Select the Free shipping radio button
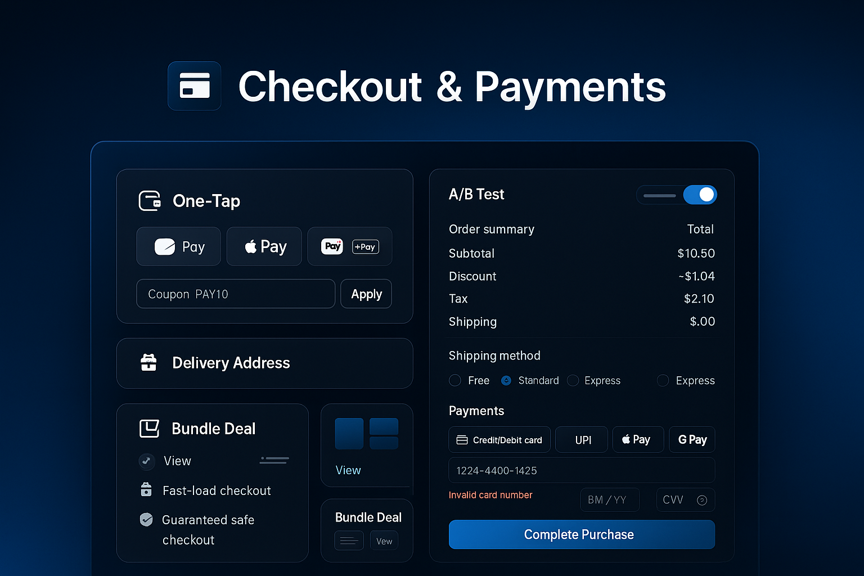Image resolution: width=864 pixels, height=576 pixels. (455, 381)
